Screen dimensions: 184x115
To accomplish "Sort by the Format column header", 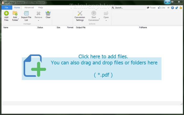I will (71, 27).
